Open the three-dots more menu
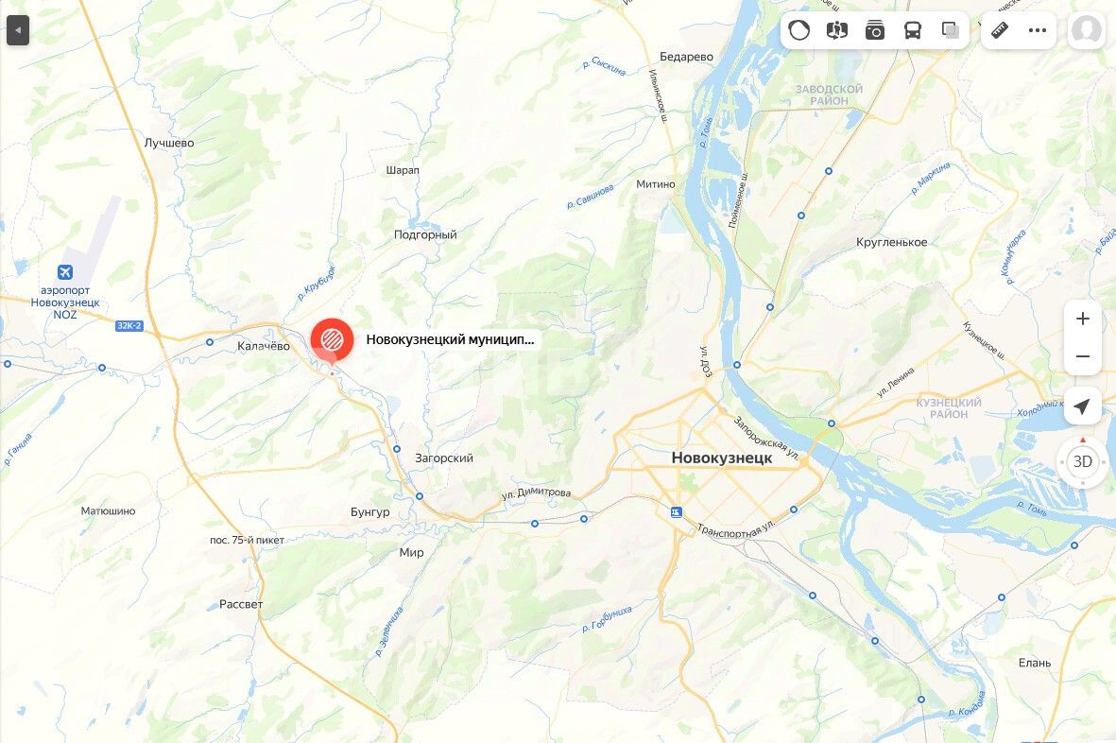 [1038, 30]
